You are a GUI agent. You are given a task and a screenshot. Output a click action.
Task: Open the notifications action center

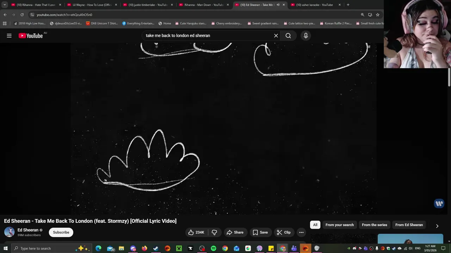(x=444, y=248)
